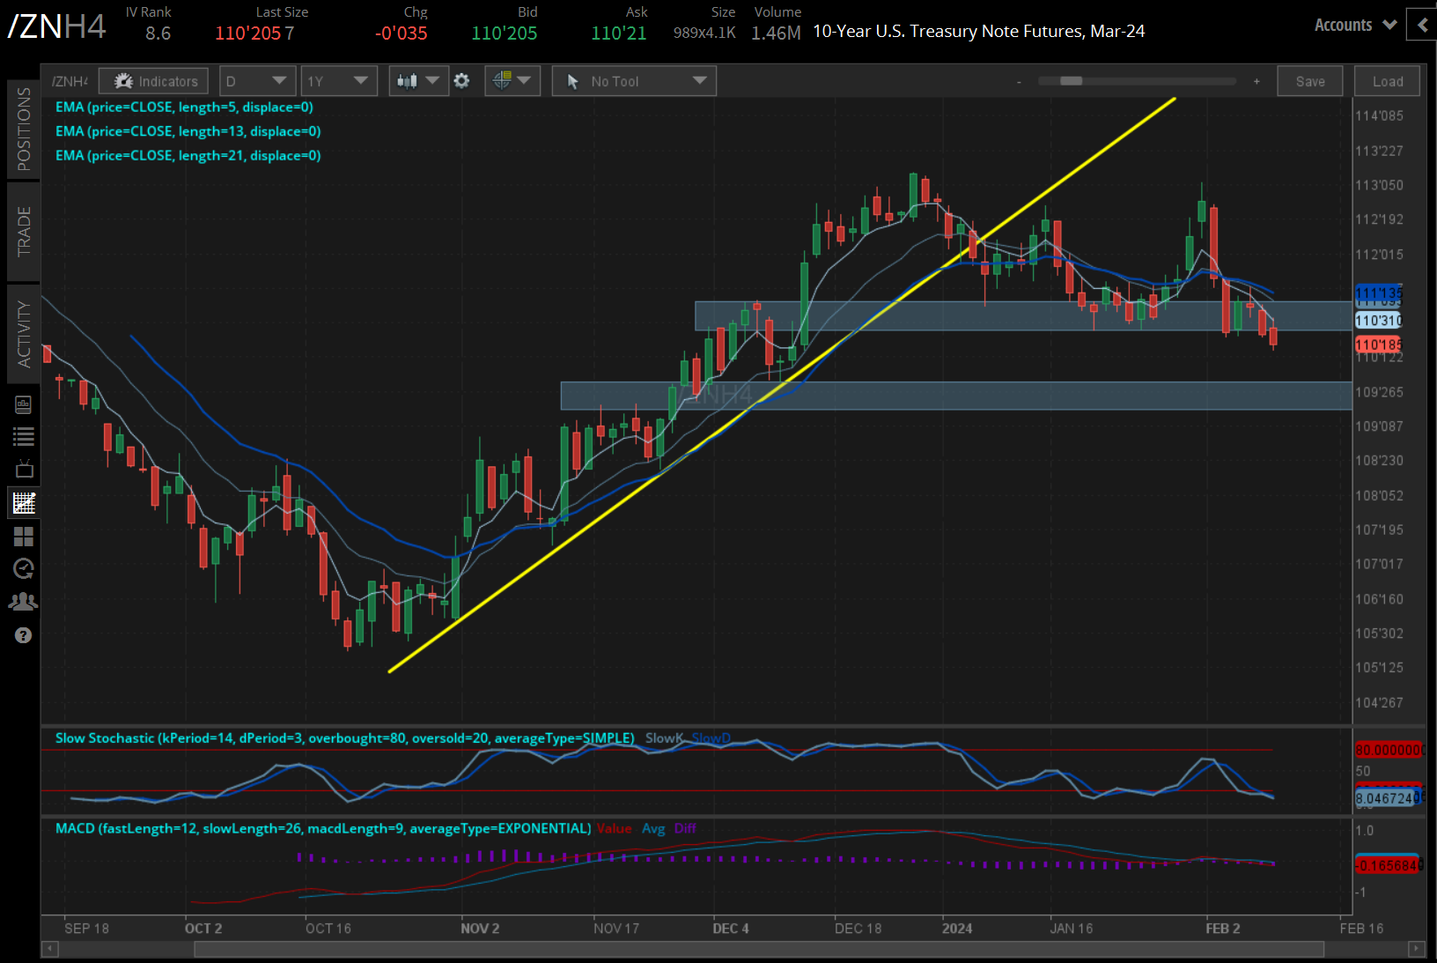Click the Load button
The image size is (1437, 963).
coord(1387,80)
